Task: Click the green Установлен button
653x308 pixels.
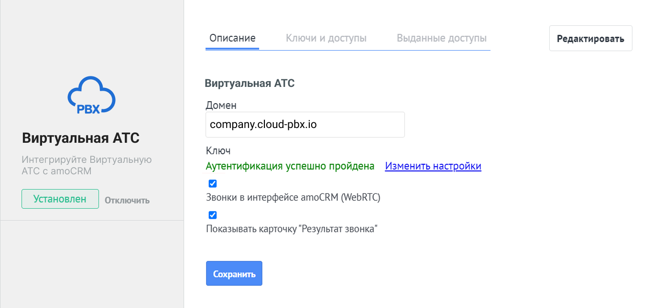Action: 60,199
